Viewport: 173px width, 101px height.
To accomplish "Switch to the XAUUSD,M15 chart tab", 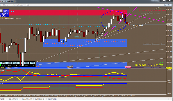I will pyautogui.click(x=27, y=99).
